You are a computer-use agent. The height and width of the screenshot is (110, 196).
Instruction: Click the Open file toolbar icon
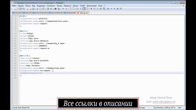17,9
